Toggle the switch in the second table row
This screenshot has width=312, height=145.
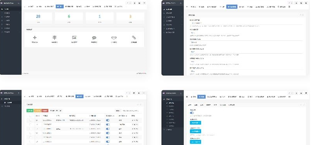108,124
